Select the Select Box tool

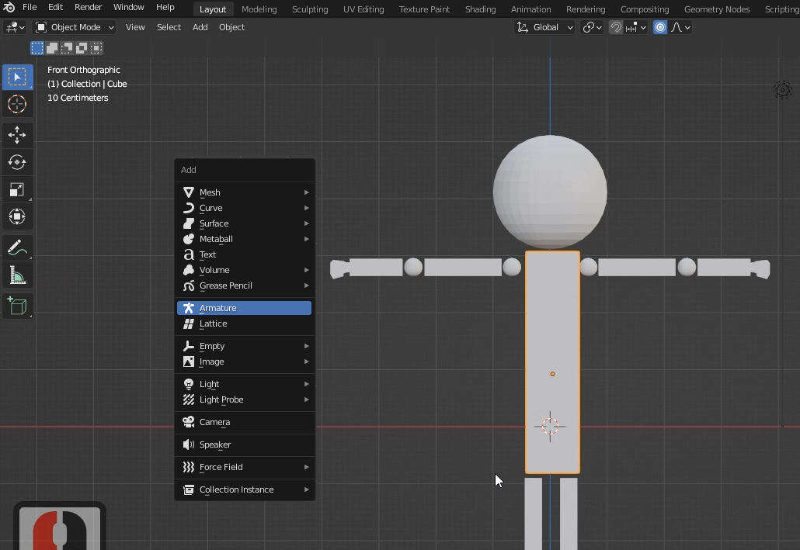pos(17,77)
